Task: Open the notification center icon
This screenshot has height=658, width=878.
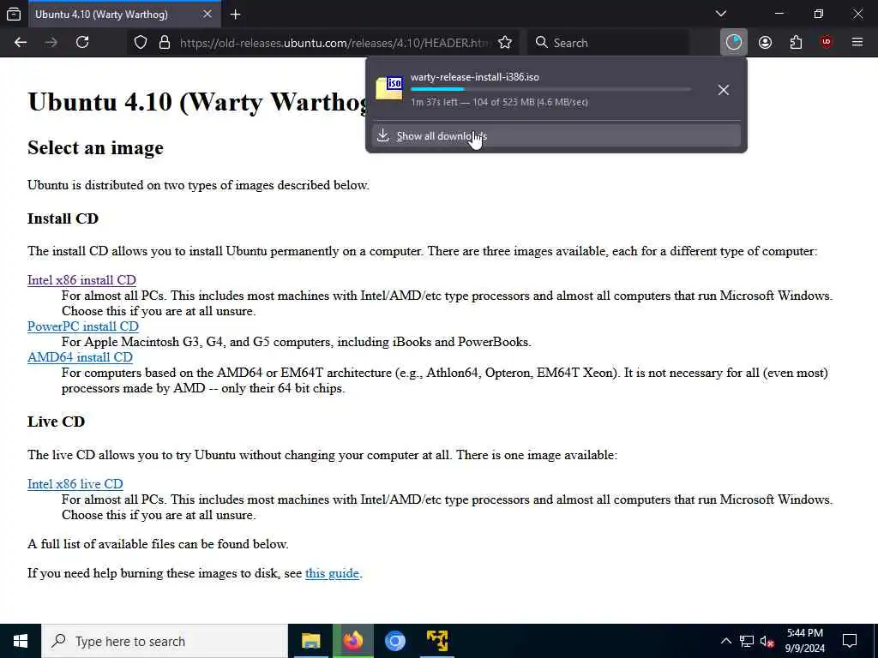Action: coord(850,641)
